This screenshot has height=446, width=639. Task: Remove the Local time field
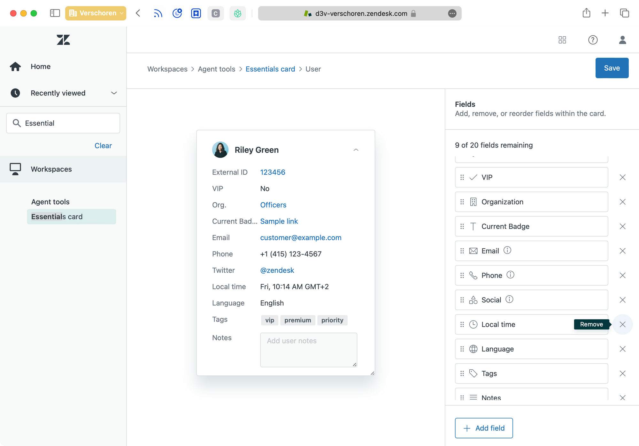(x=622, y=324)
